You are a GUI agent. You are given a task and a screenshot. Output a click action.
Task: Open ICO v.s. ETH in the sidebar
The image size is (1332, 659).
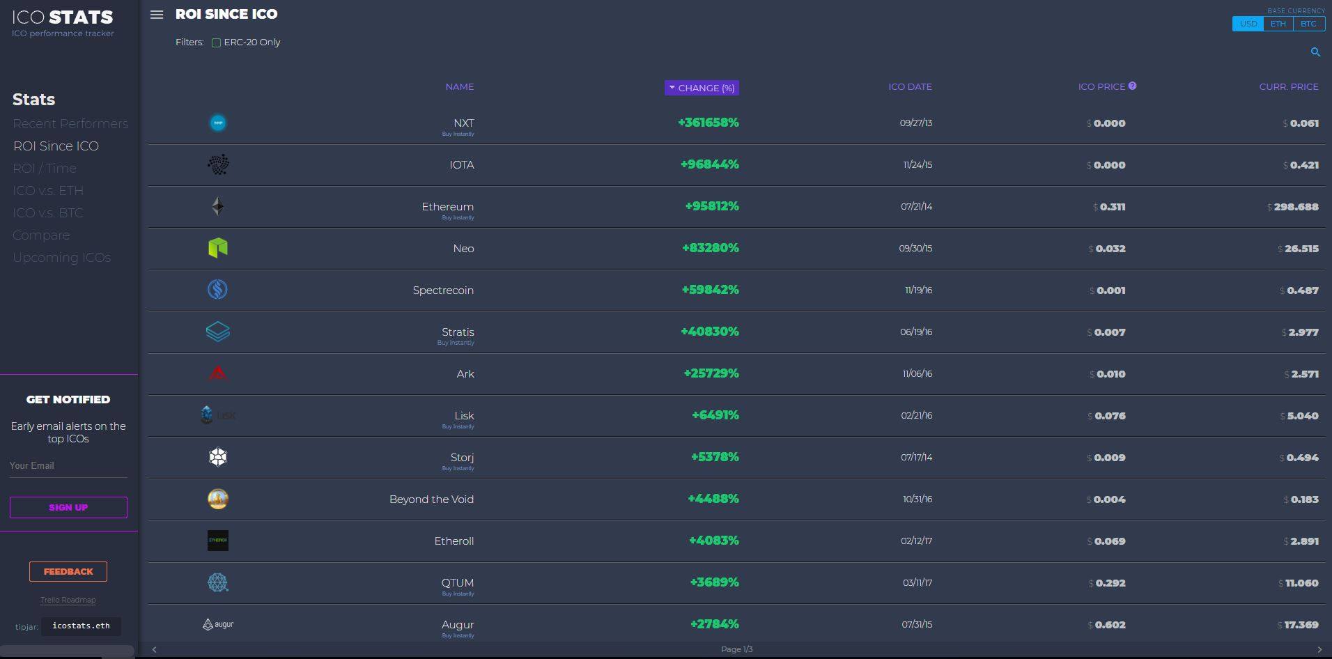[x=48, y=190]
